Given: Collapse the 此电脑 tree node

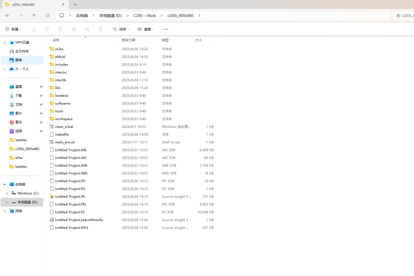Looking at the screenshot, I should click(4, 184).
